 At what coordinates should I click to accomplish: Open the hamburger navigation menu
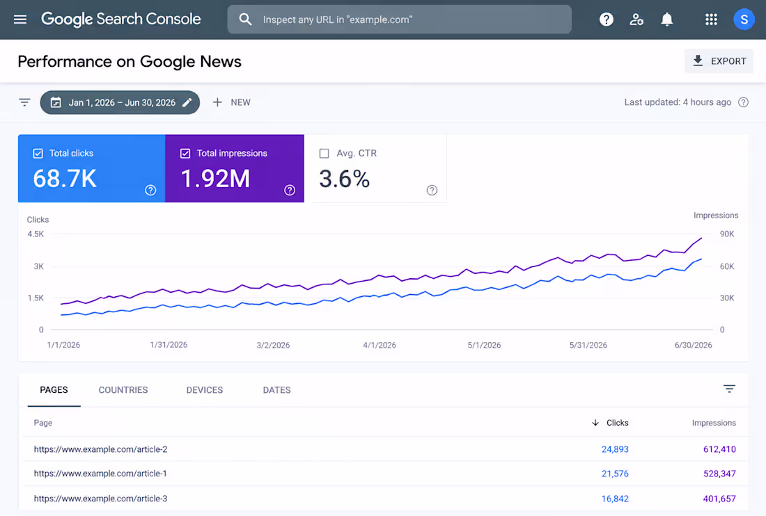20,19
